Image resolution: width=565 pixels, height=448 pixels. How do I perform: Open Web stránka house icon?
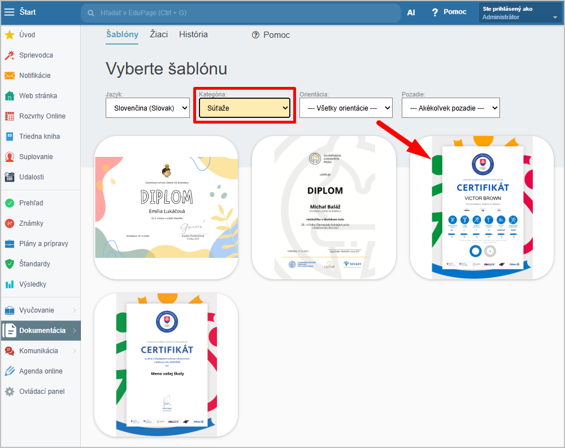click(10, 96)
